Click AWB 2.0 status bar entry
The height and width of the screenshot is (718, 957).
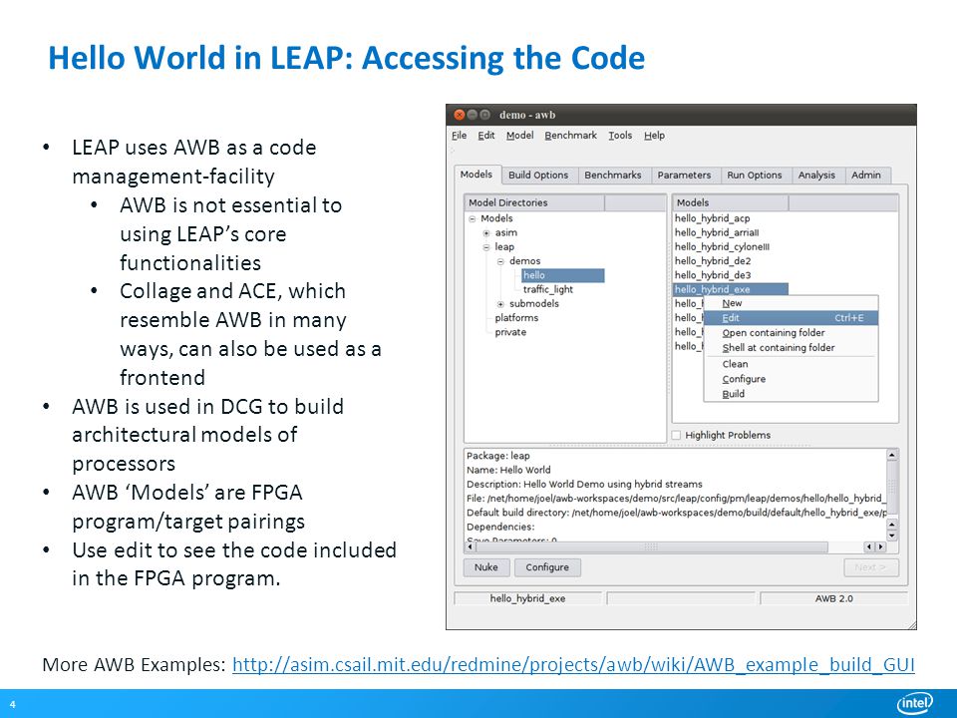pos(833,599)
